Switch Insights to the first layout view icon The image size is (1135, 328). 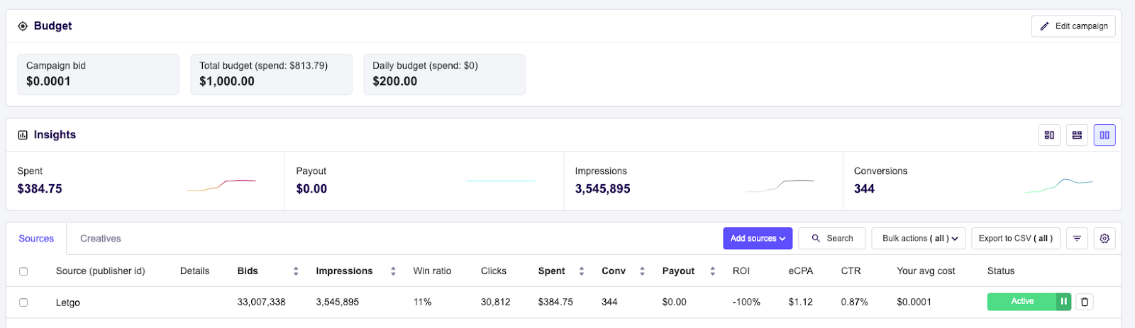click(x=1049, y=135)
